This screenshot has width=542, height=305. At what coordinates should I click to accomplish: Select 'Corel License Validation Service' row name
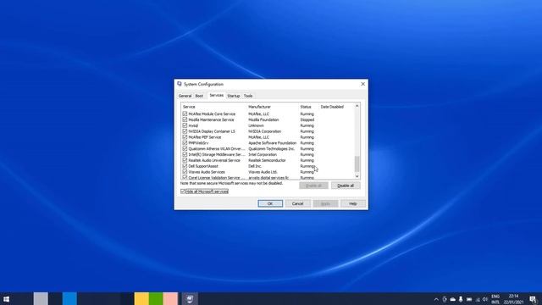[x=217, y=177]
